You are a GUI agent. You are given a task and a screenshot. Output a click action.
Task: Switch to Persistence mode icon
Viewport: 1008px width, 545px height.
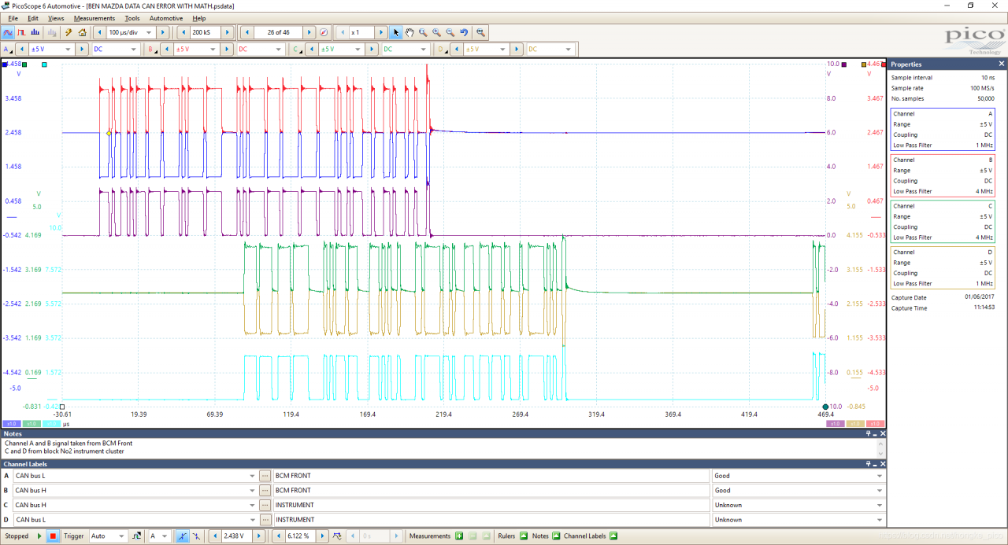click(22, 32)
